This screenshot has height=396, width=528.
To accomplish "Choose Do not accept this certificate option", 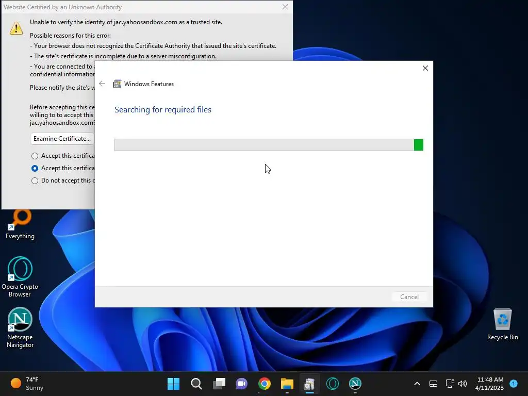I will (x=35, y=180).
